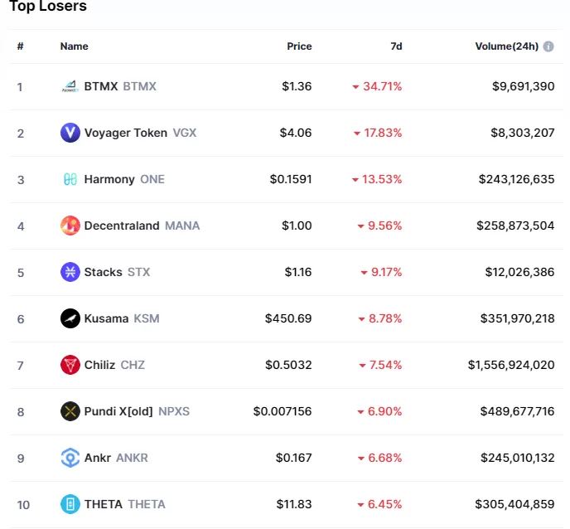Sort table by the 7d column header
Viewport: 570px width, 529px height.
(x=396, y=46)
